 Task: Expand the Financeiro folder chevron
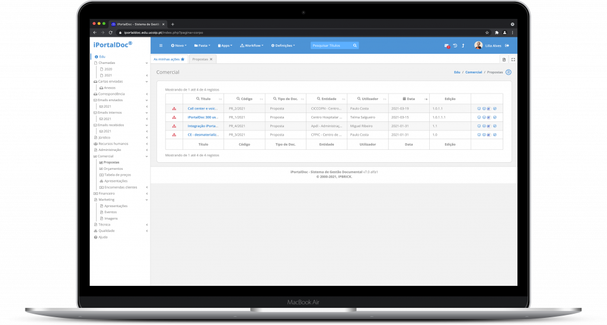tap(147, 194)
